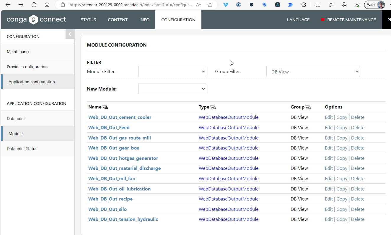Open the CONTENT tab
This screenshot has height=235, width=391.
118,20
